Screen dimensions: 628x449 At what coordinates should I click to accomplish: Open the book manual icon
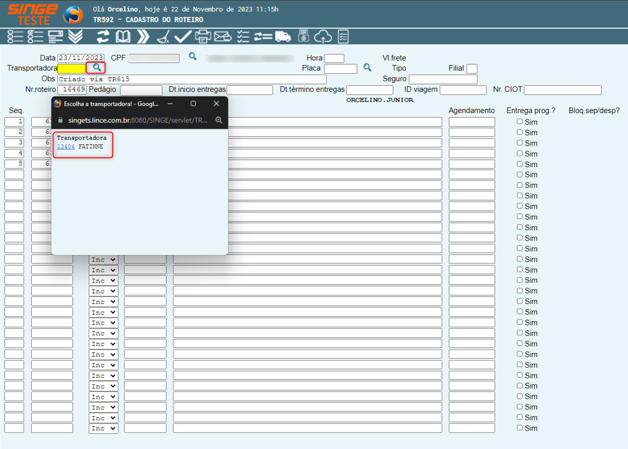coord(123,36)
